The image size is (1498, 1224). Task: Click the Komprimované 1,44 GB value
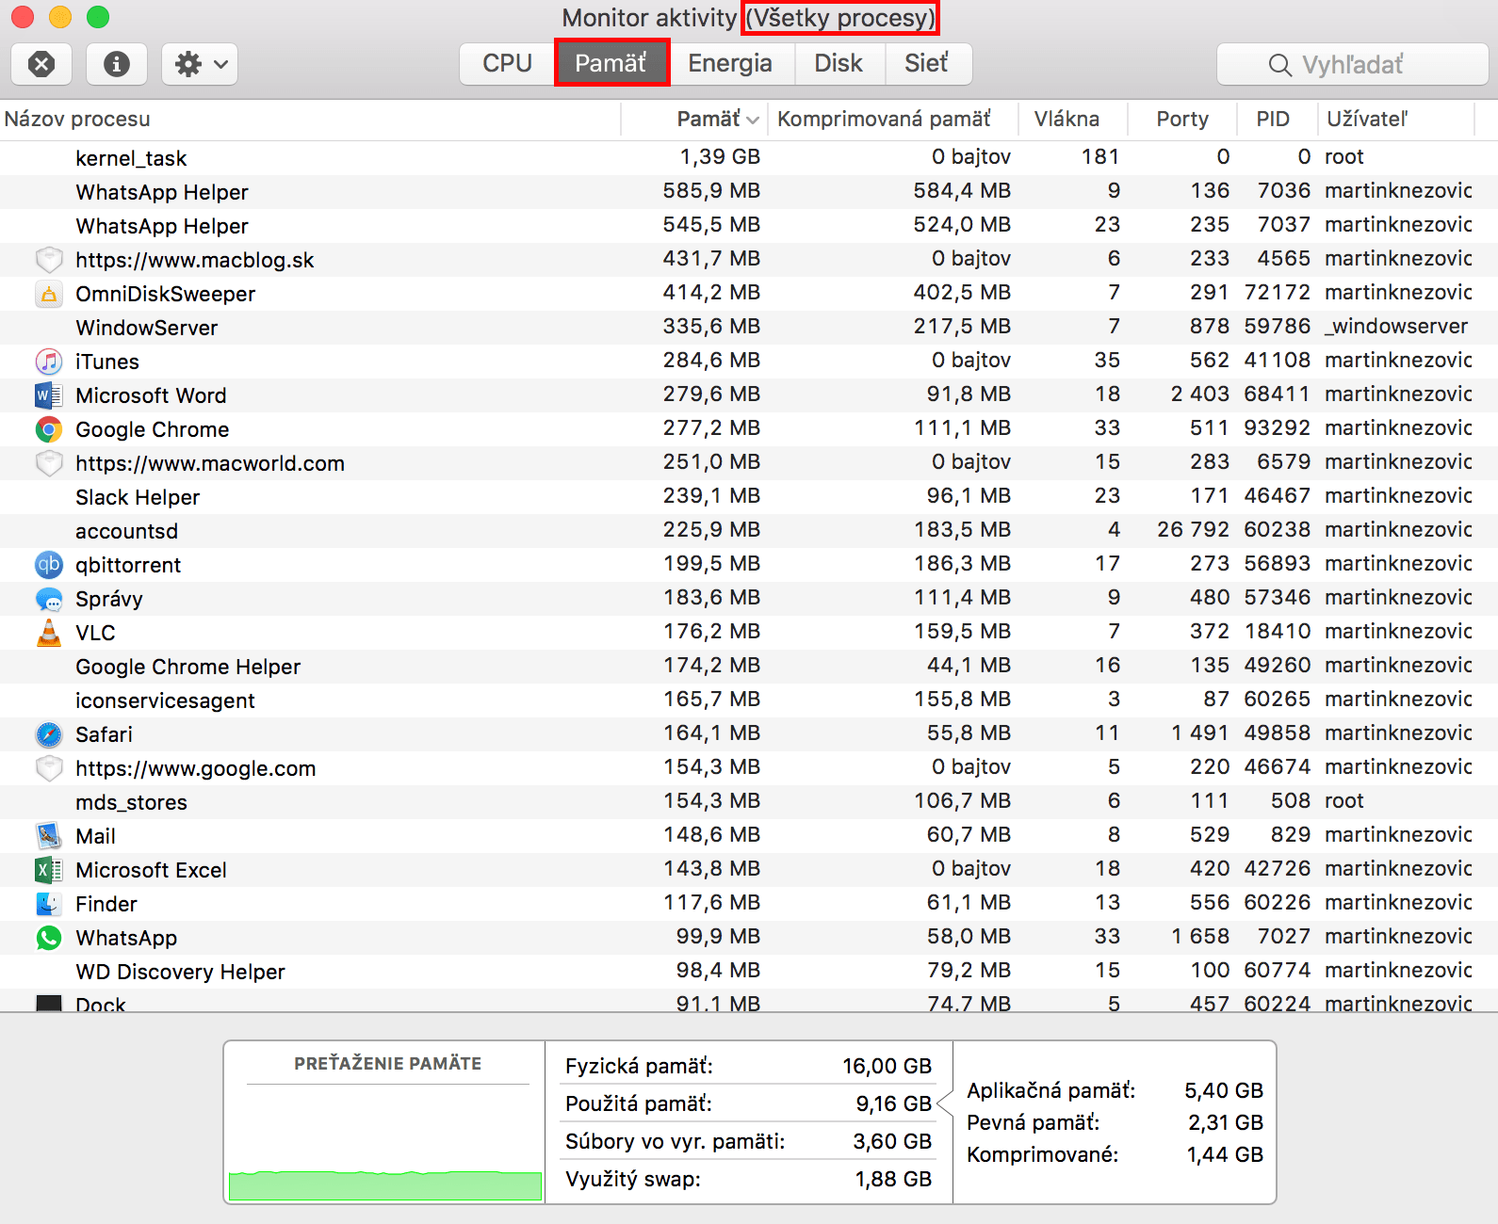[x=1225, y=1154]
